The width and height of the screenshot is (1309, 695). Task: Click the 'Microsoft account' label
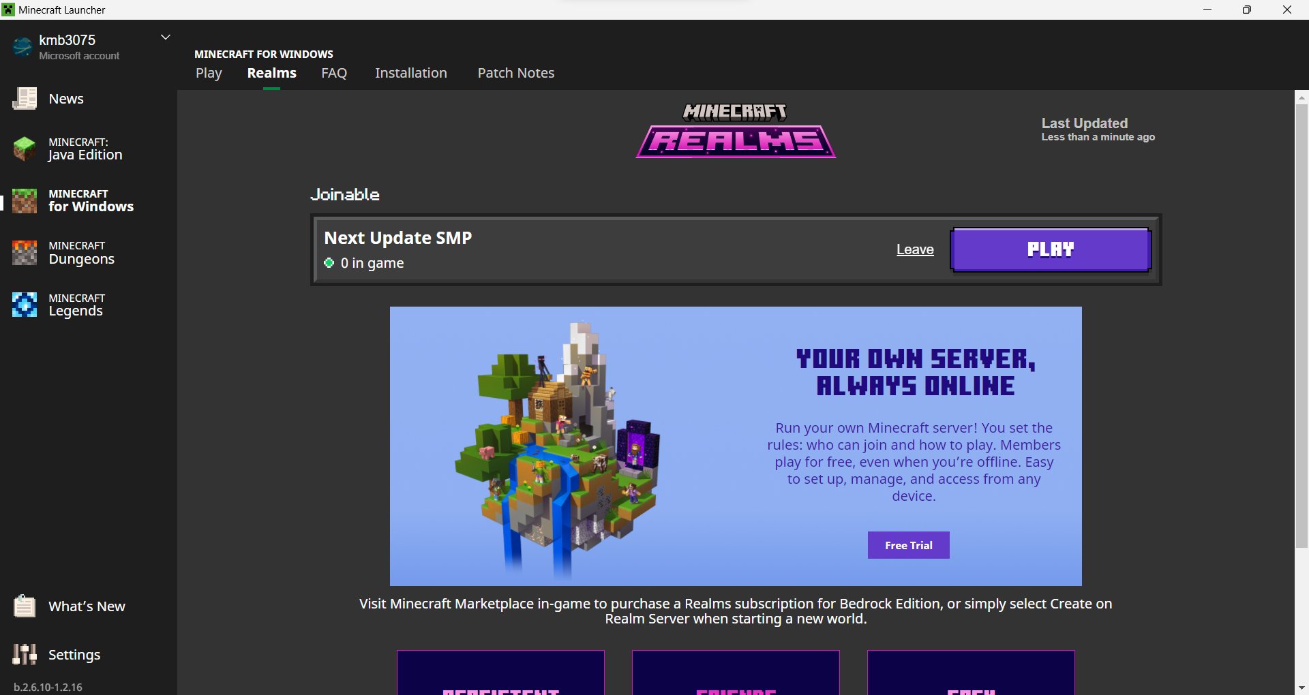point(79,56)
